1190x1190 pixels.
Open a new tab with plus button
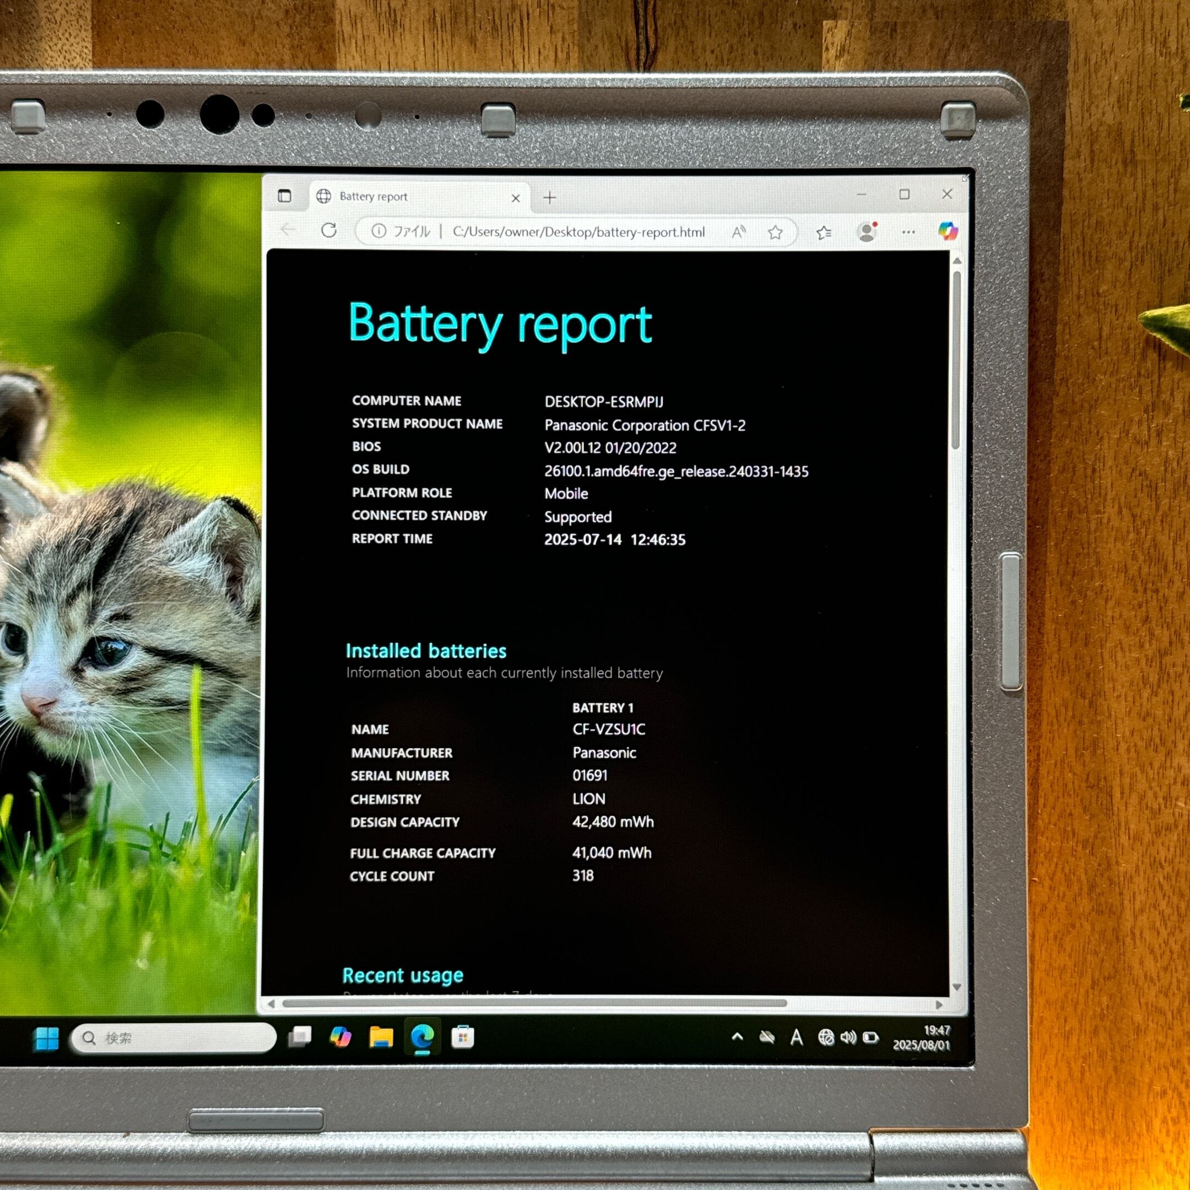(549, 198)
